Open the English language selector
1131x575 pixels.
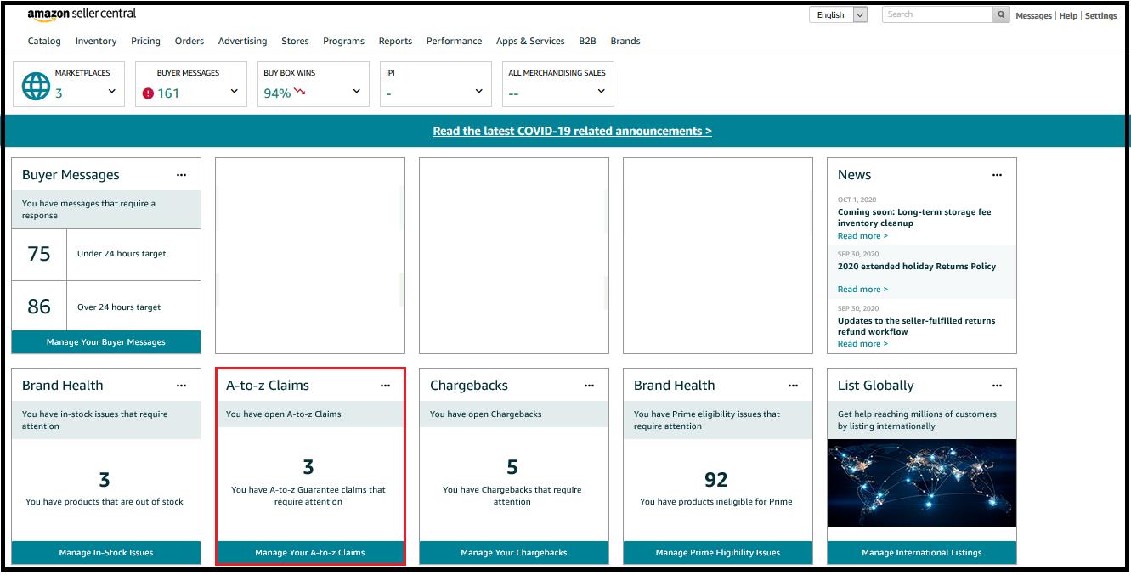click(838, 14)
